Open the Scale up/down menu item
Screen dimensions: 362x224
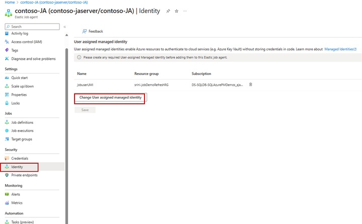pos(22,86)
